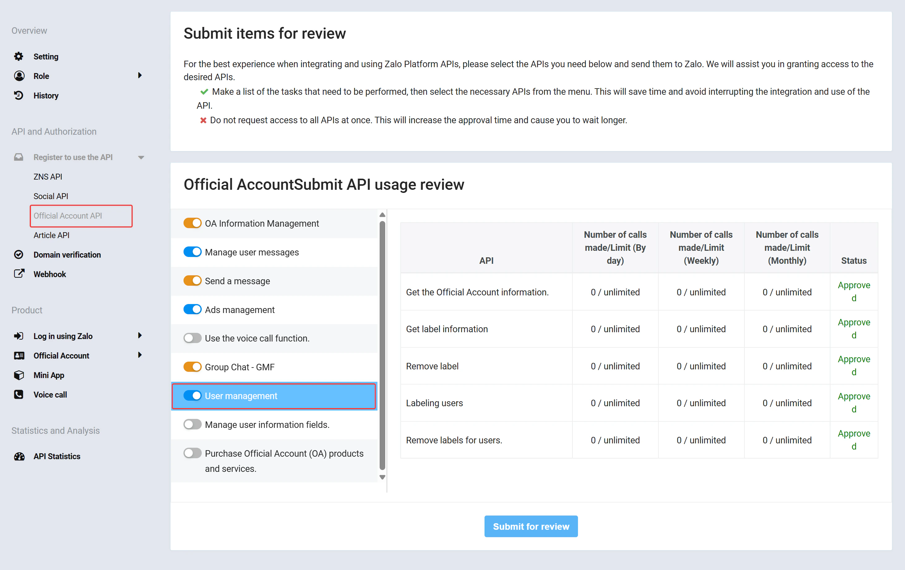Viewport: 905px width, 570px height.
Task: Click the API Statistics dashboard icon
Action: [x=19, y=456]
